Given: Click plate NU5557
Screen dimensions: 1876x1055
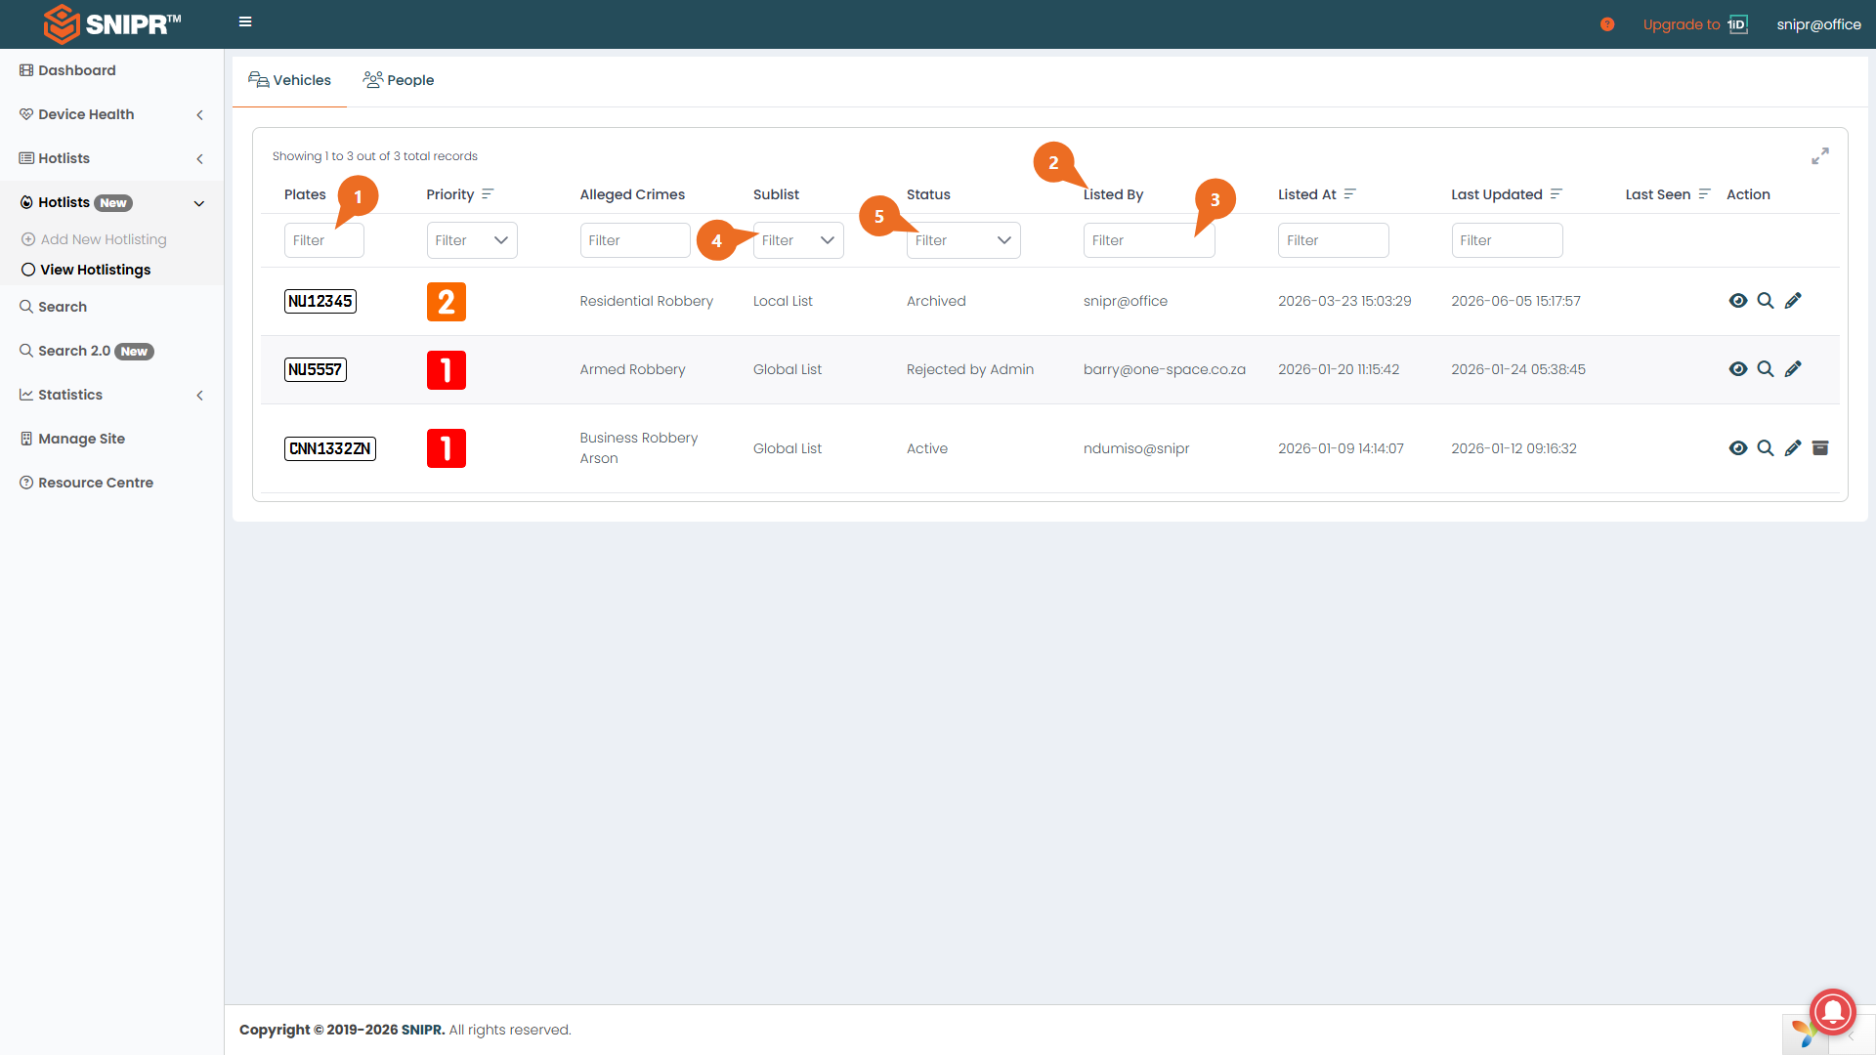Looking at the screenshot, I should pyautogui.click(x=316, y=369).
